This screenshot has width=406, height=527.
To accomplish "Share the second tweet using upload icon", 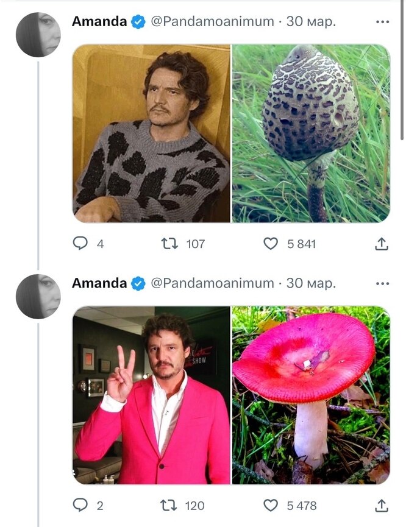I will click(381, 505).
